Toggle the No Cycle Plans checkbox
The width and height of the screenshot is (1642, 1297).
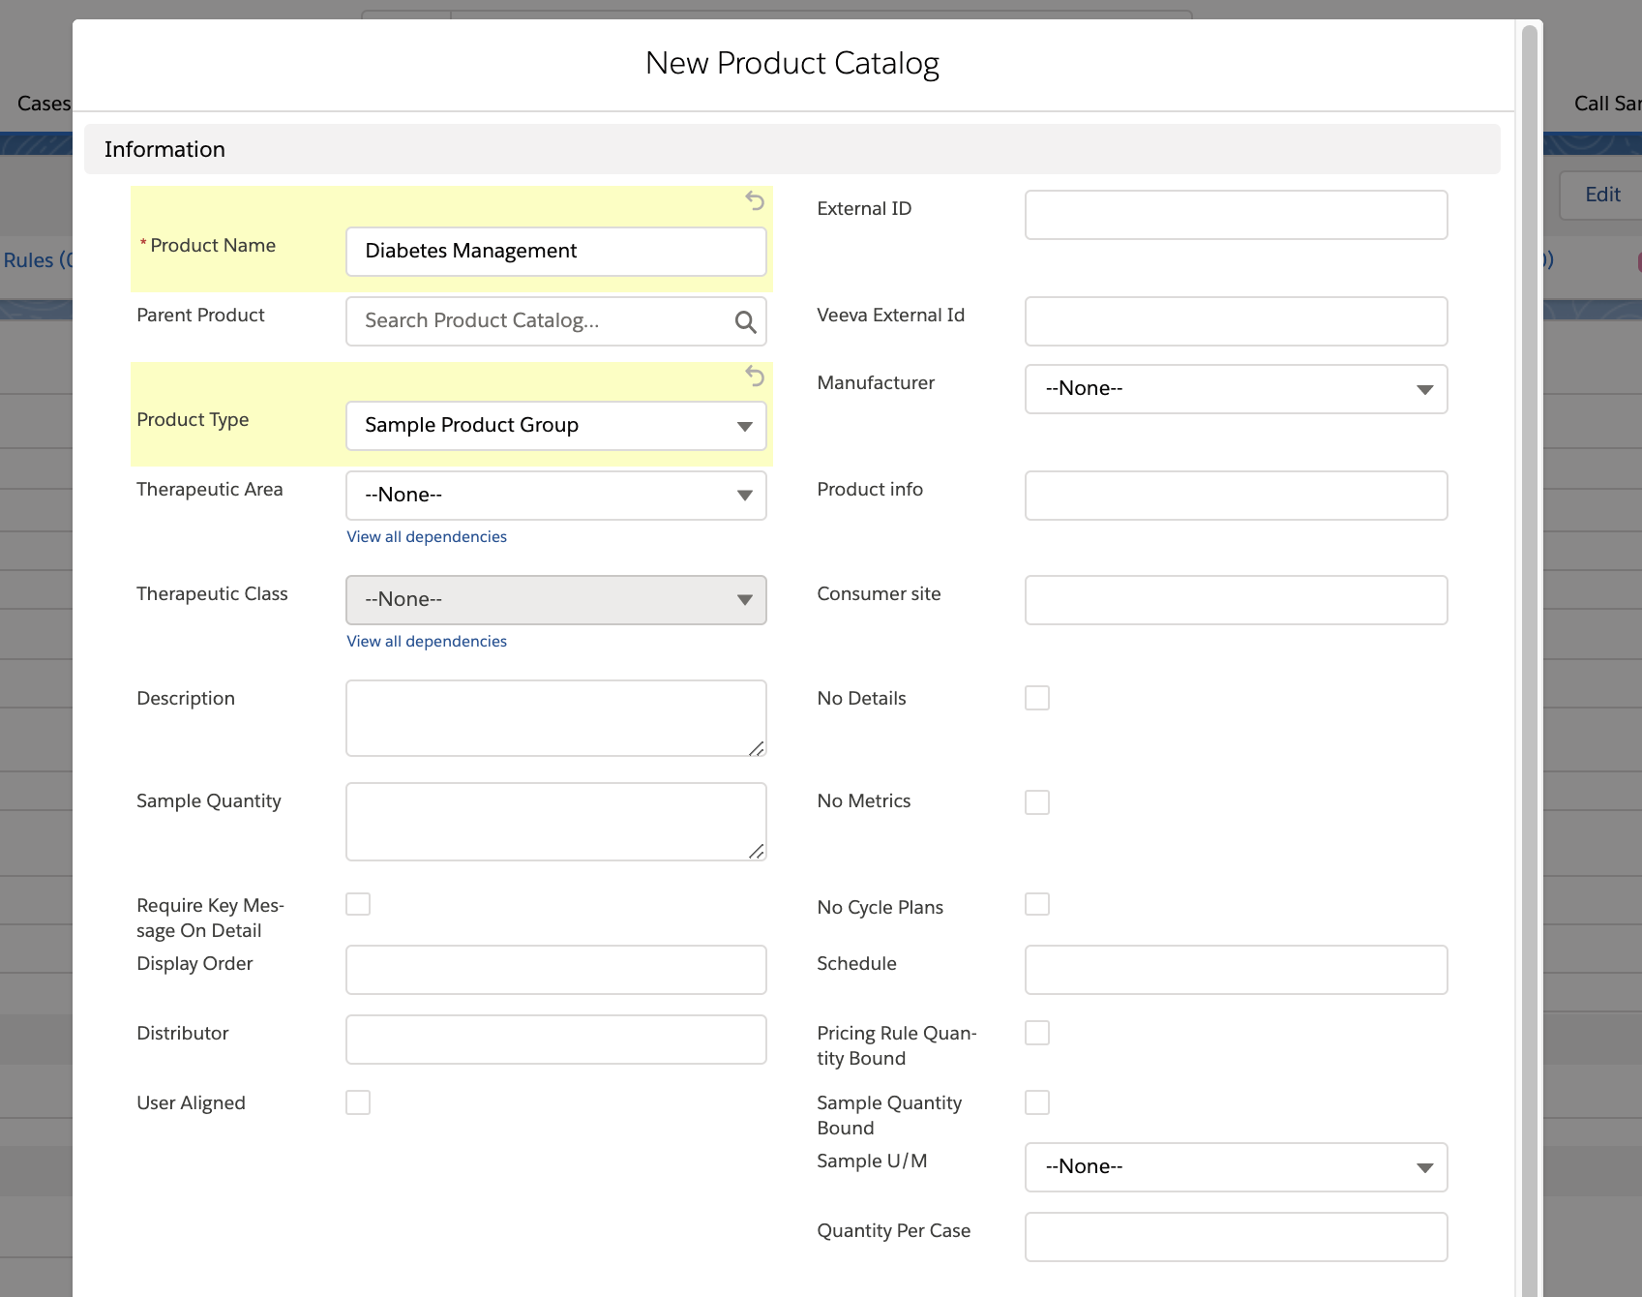(x=1037, y=904)
